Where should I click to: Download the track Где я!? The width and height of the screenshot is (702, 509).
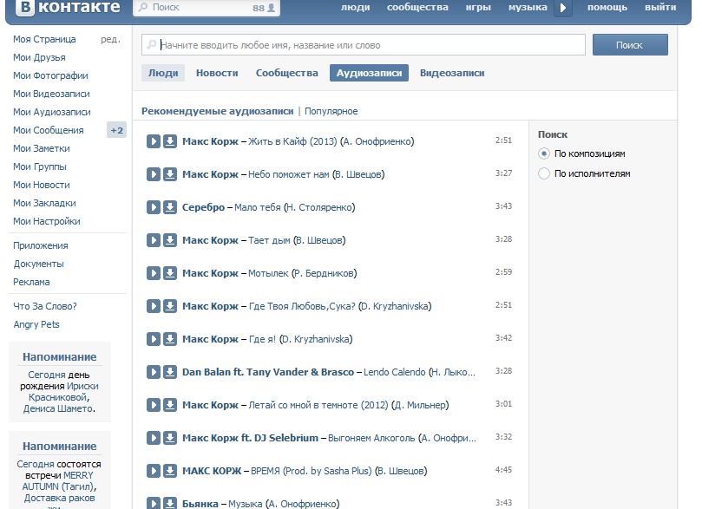click(x=170, y=339)
